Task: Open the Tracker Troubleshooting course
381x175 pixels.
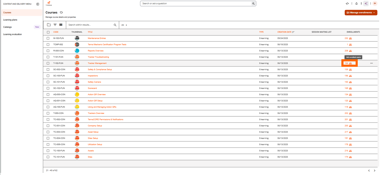Action: (98, 57)
